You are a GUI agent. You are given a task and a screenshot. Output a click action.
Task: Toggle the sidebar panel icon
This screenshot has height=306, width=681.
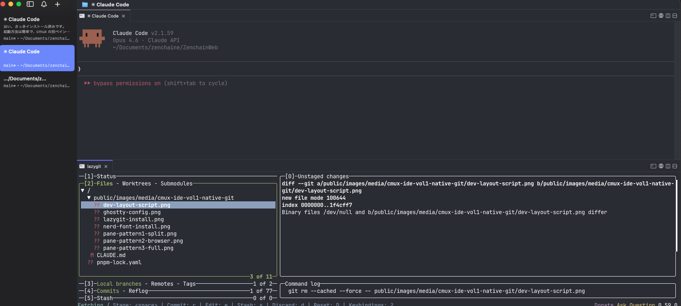[x=30, y=4]
